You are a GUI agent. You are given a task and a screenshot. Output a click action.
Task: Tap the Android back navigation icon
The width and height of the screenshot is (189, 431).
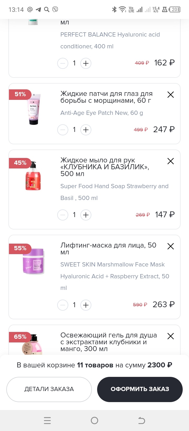[x=141, y=420]
